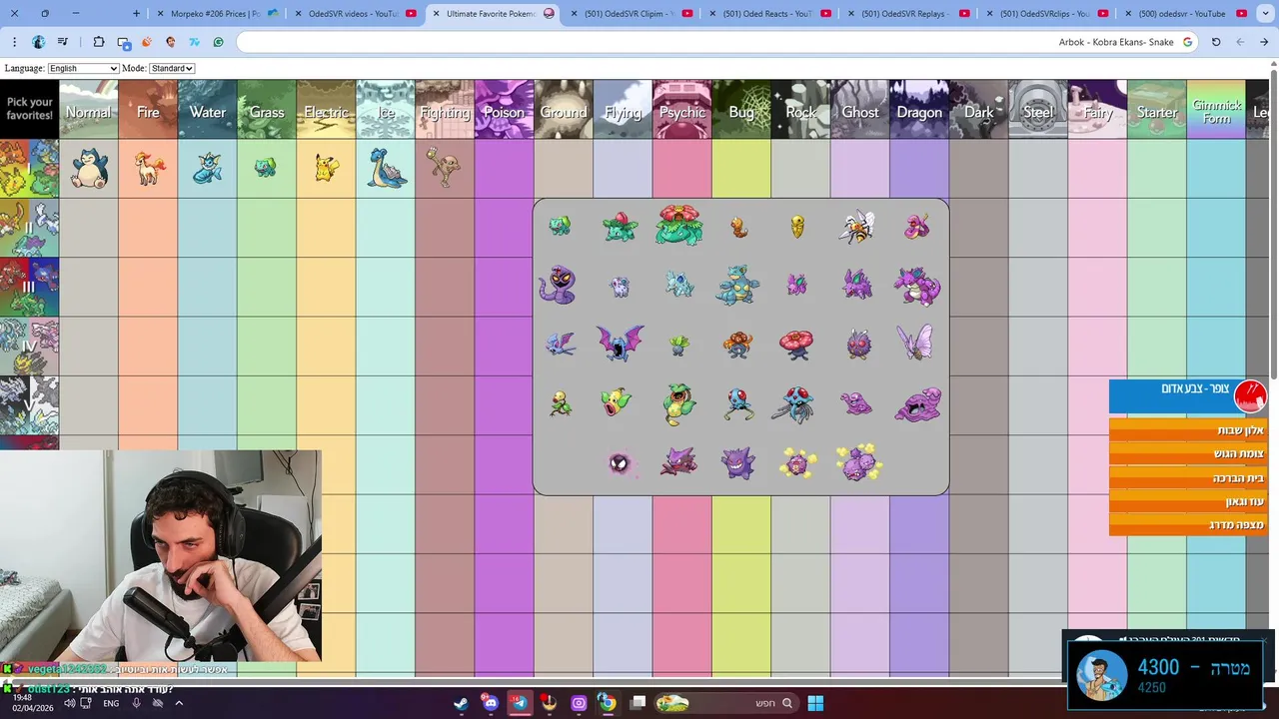Click the browser address bar

tap(715, 42)
